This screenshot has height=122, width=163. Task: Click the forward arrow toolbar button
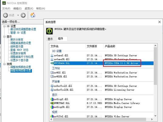tap(23, 15)
